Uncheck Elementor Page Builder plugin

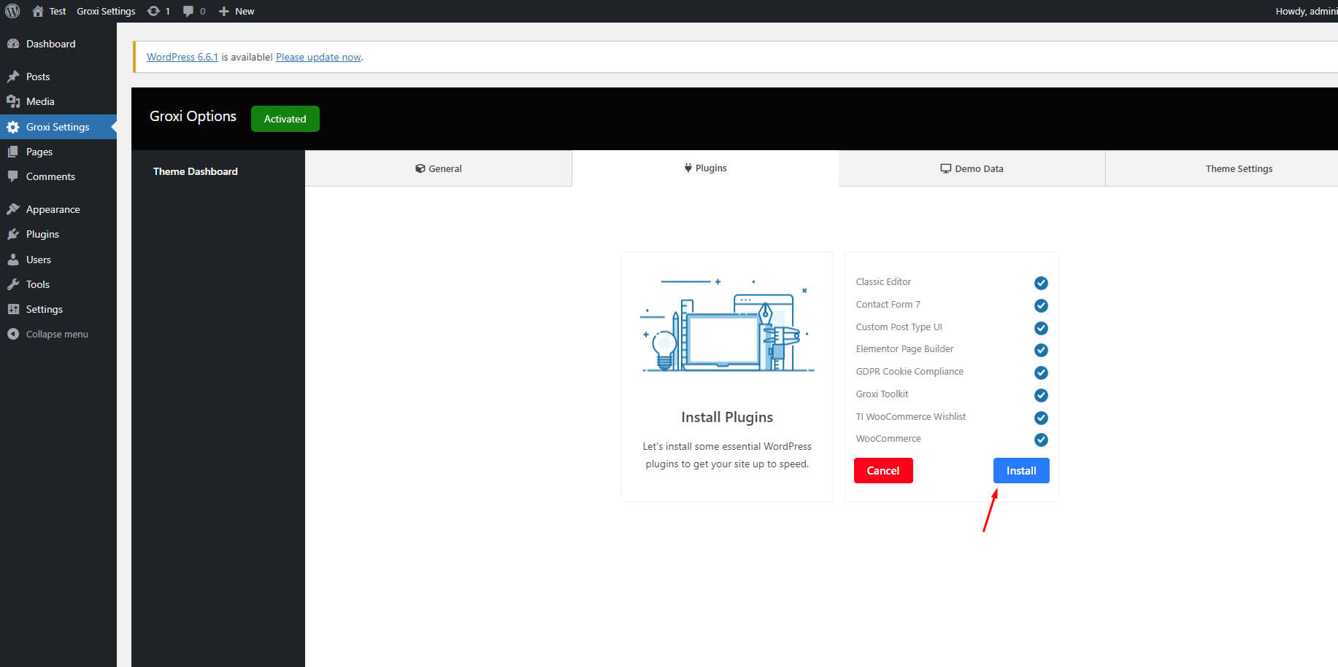coord(1041,350)
